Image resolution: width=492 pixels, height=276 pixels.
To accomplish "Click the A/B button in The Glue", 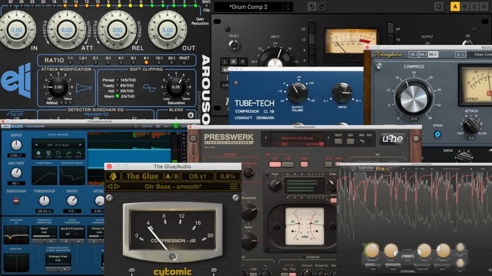I will 172,176.
